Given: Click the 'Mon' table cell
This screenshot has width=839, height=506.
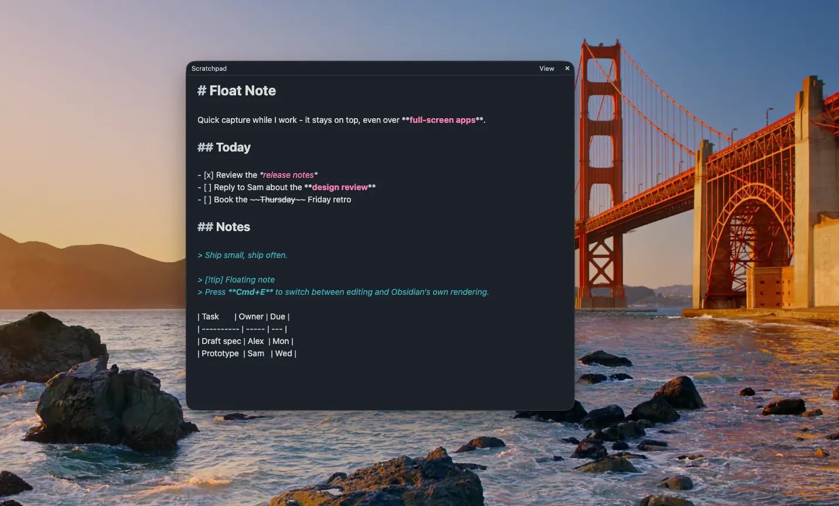Looking at the screenshot, I should pos(281,341).
